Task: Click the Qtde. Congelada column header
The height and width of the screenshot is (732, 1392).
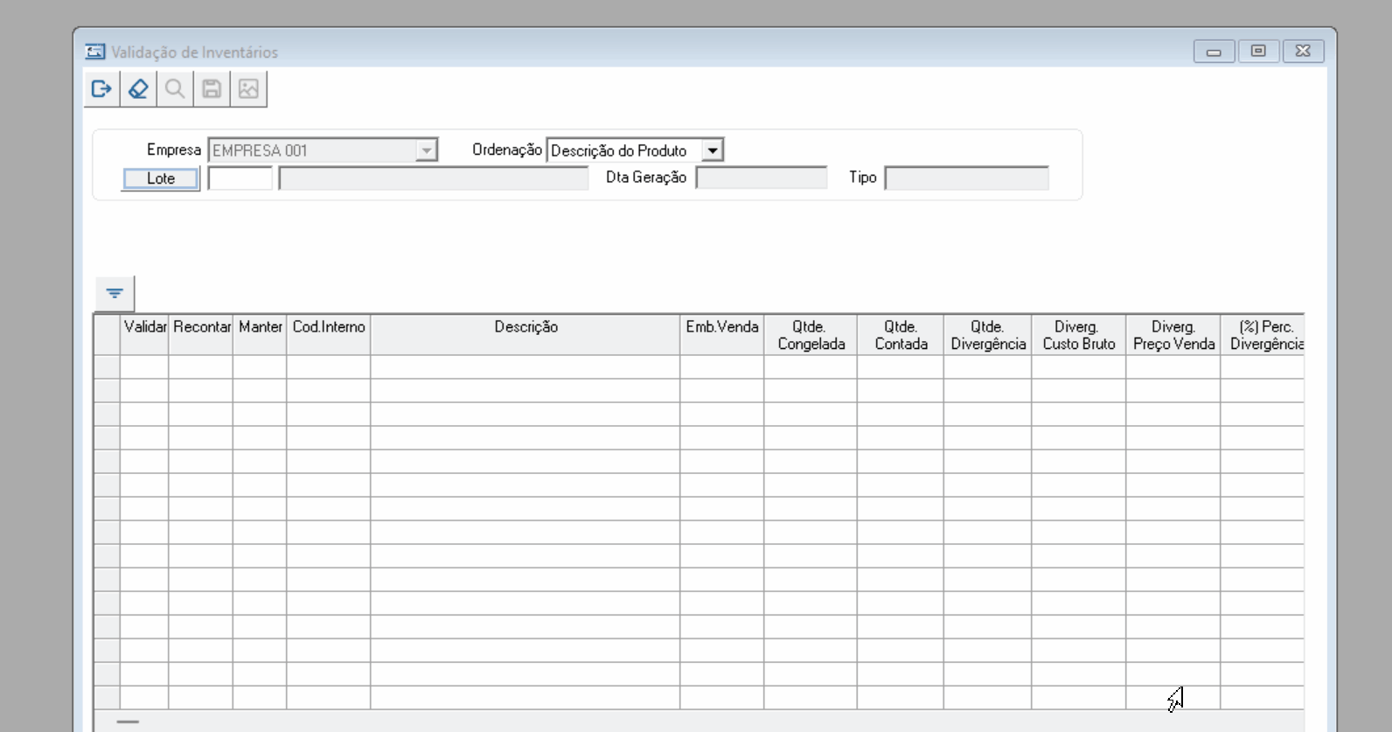Action: pyautogui.click(x=811, y=335)
